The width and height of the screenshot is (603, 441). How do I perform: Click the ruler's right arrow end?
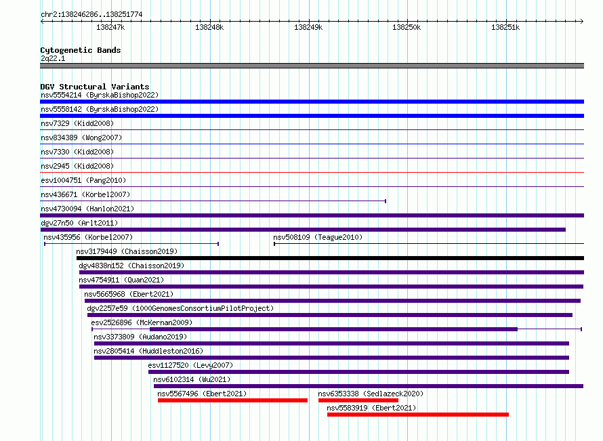pos(582,21)
